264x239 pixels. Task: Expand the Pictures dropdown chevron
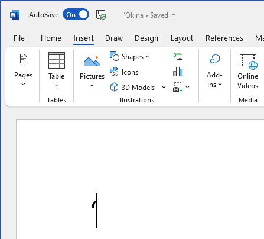pyautogui.click(x=92, y=86)
